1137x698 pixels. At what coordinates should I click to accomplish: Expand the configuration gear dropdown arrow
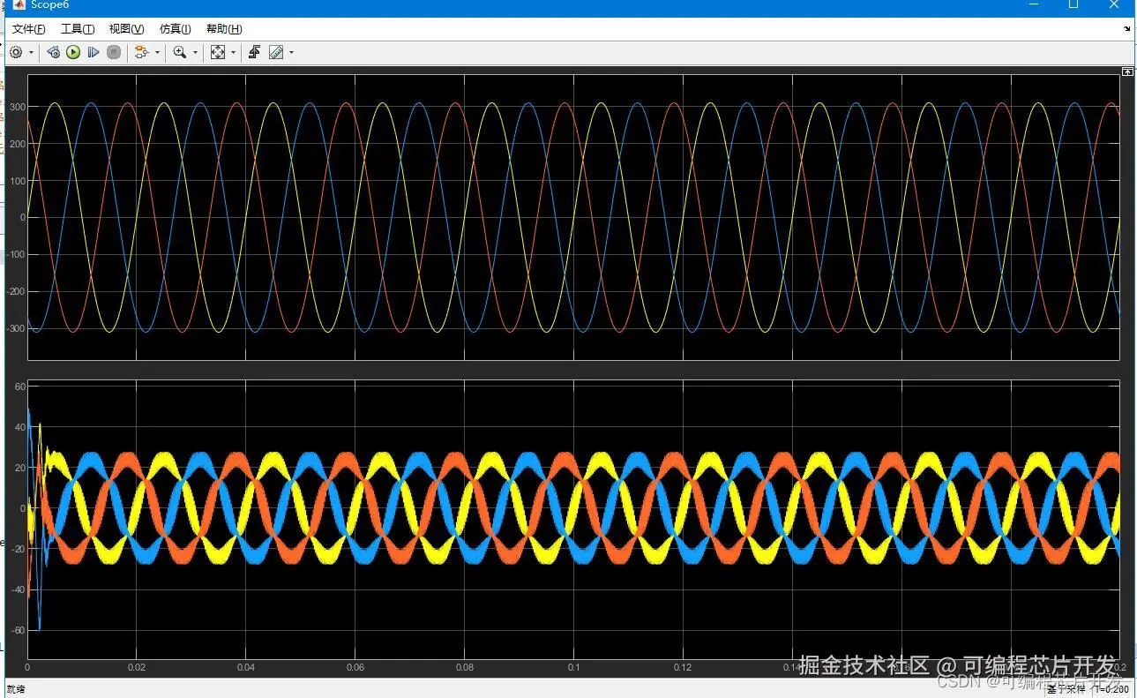[x=32, y=53]
